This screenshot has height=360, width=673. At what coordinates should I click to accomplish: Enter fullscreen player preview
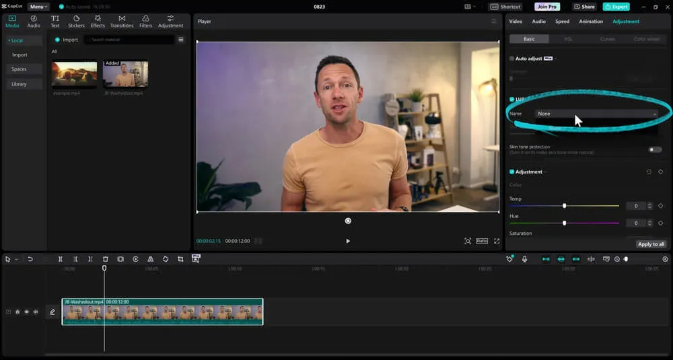pos(497,241)
